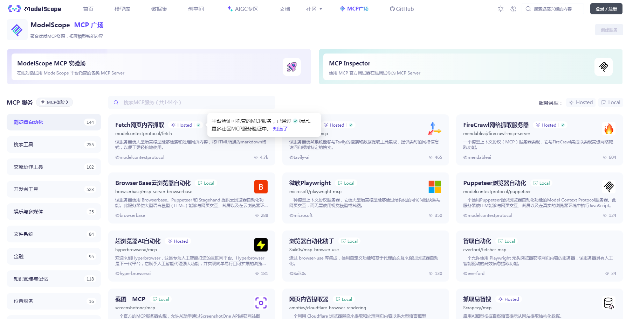
Task: Open the 创空间 navigation item
Action: coord(196,9)
